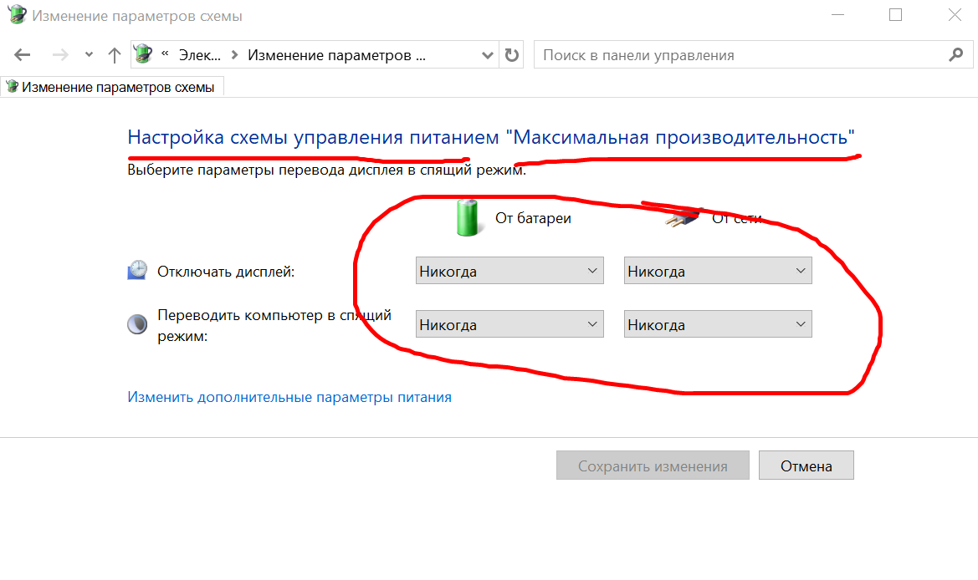Click the display icon beside Отключать дисплей
Viewport: 978px width, 580px height.
[136, 269]
